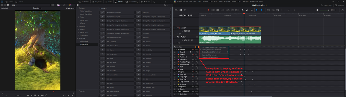Mute the Audio 1 track with M

(192, 40)
